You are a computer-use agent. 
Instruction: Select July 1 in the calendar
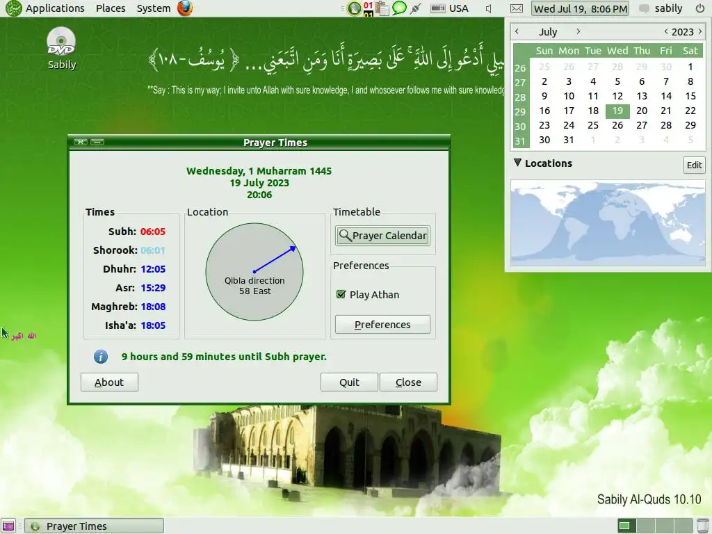coord(690,67)
